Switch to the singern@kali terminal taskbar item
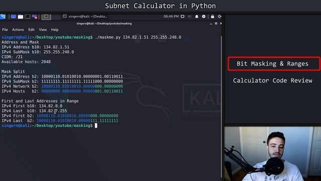 tap(85, 17)
